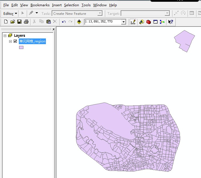Image resolution: width=201 pixels, height=178 pixels.
Task: Save the map using floppy disk icon
Action: click(19, 22)
